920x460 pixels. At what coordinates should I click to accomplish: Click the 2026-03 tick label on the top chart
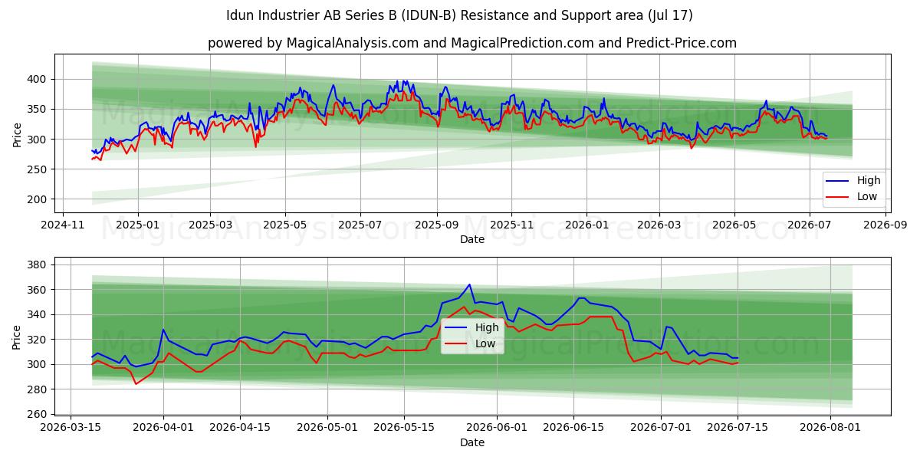[x=659, y=225]
